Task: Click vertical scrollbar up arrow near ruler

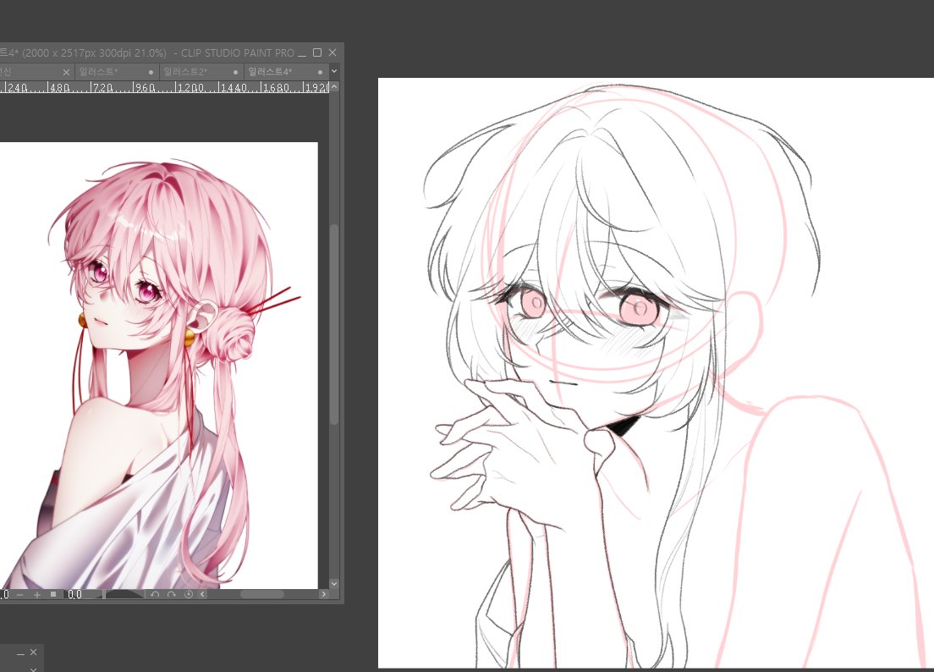Action: tap(334, 87)
